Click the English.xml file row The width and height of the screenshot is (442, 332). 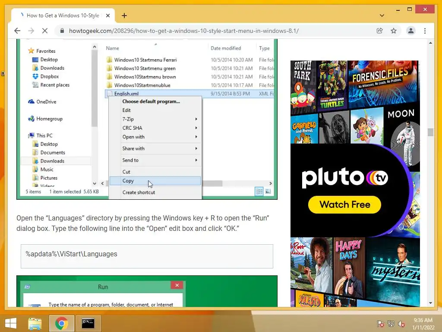[189, 94]
